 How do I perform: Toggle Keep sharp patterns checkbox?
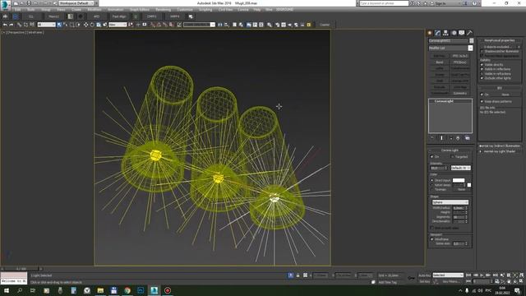tap(482, 101)
